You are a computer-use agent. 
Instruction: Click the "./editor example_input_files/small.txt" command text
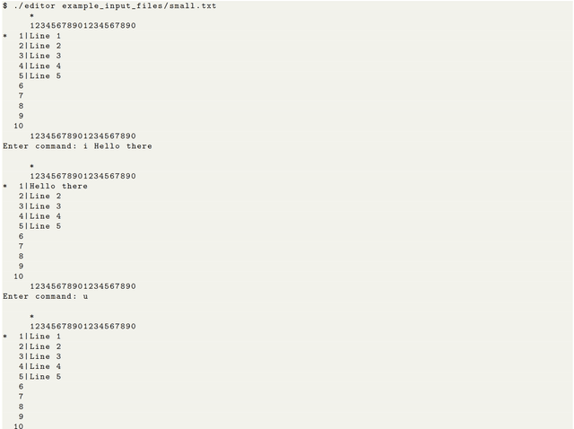(115, 6)
